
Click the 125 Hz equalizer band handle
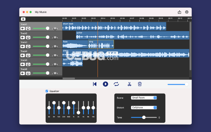59,108
